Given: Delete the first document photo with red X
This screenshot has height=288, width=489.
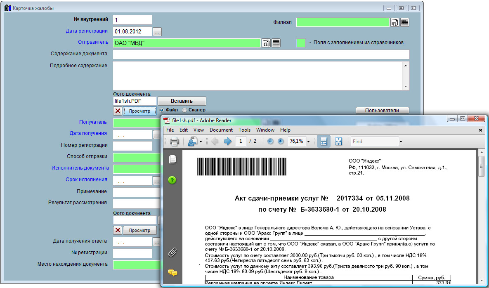Looking at the screenshot, I should (118, 111).
